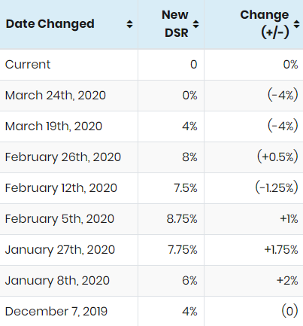Click the Change (+/-) column header text
Screen dimensions: 303x326
tap(265, 24)
